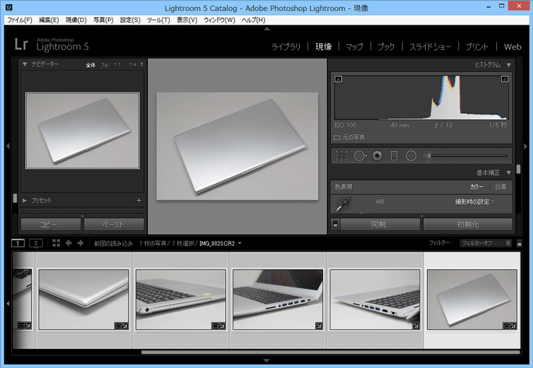Open the ファイル(F) menu
Image resolution: width=533 pixels, height=368 pixels.
coord(20,20)
